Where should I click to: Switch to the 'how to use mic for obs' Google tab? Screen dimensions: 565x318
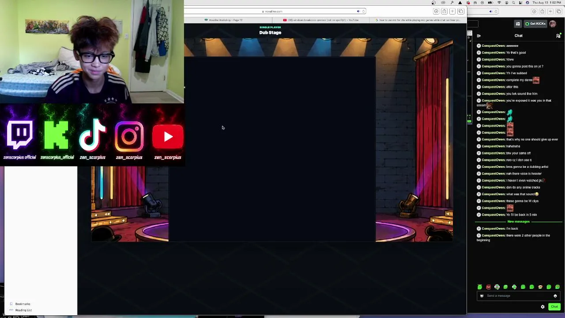(417, 20)
